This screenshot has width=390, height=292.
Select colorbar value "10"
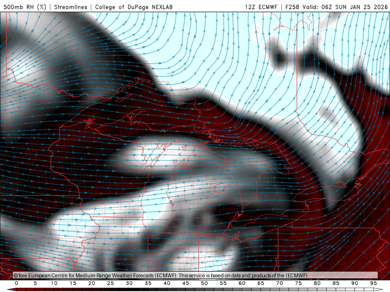click(x=54, y=283)
